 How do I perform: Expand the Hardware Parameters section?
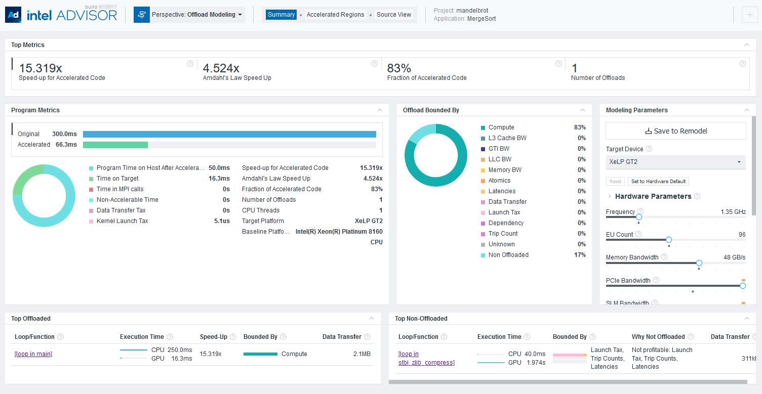point(610,196)
